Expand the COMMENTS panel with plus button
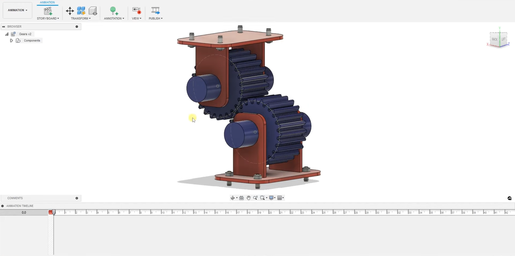 coord(77,198)
